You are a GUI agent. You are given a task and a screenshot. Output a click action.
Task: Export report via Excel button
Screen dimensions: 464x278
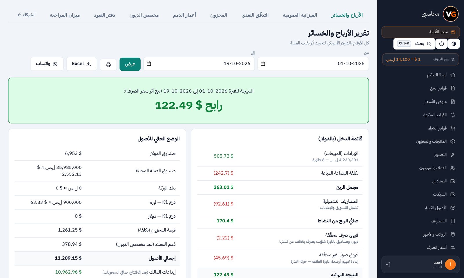[81, 64]
